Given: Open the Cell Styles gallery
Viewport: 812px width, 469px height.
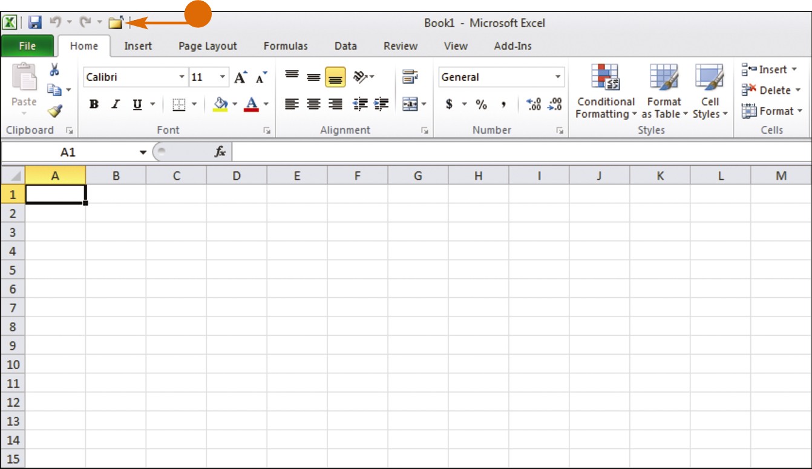Looking at the screenshot, I should point(710,91).
